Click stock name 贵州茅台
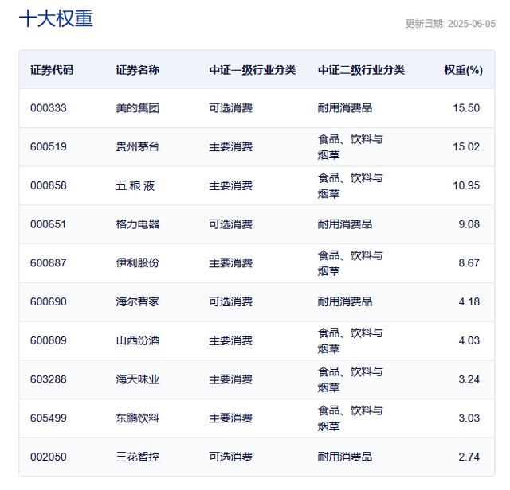Screen dimensions: 510x490 pos(138,147)
